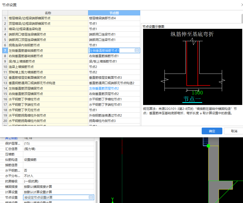Click the 节点图 column header
This screenshot has height=203, width=243.
(x=114, y=13)
